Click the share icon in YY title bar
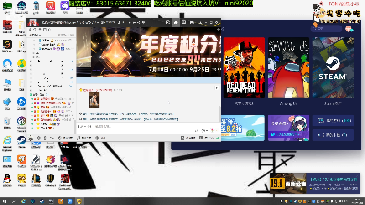The width and height of the screenshot is (365, 205). [139, 22]
